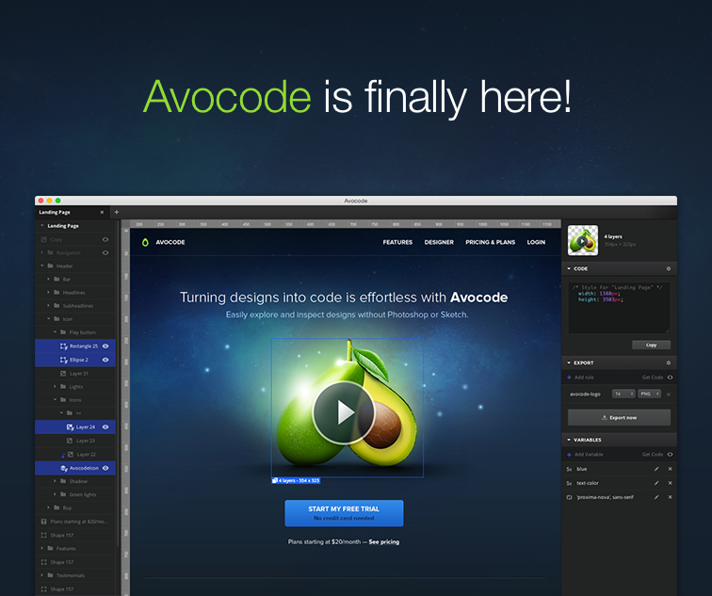Expand the Headlines folder

point(49,292)
